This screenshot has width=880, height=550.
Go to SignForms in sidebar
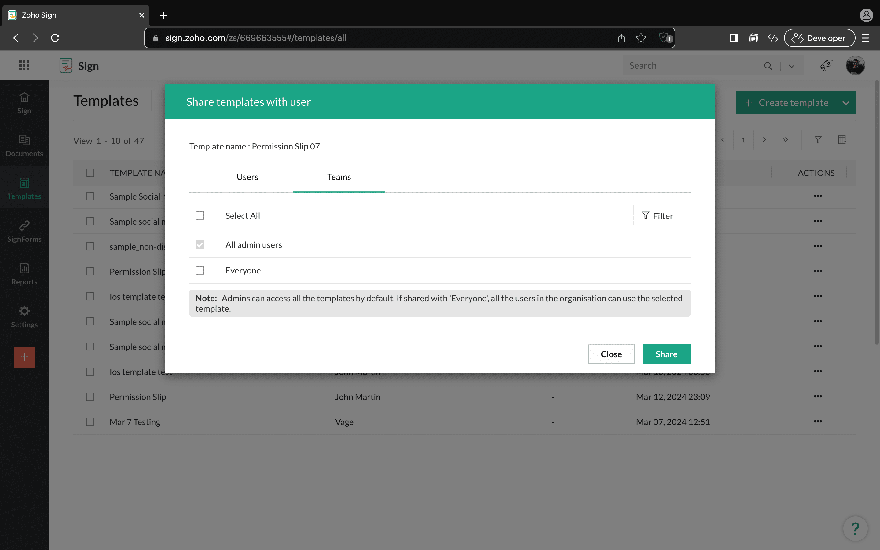(24, 231)
